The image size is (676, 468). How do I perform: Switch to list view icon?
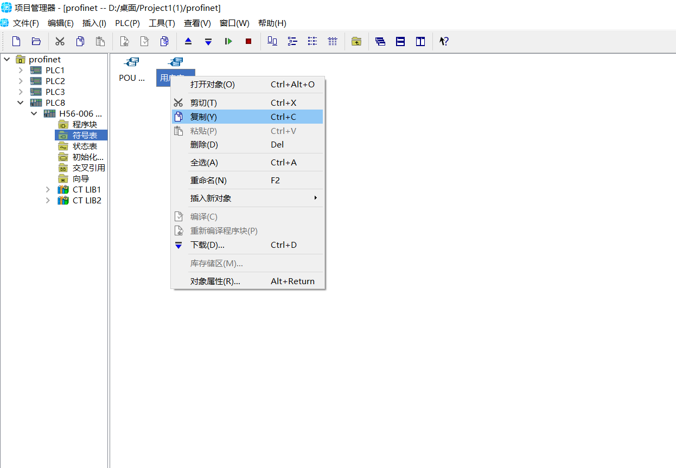click(x=313, y=41)
